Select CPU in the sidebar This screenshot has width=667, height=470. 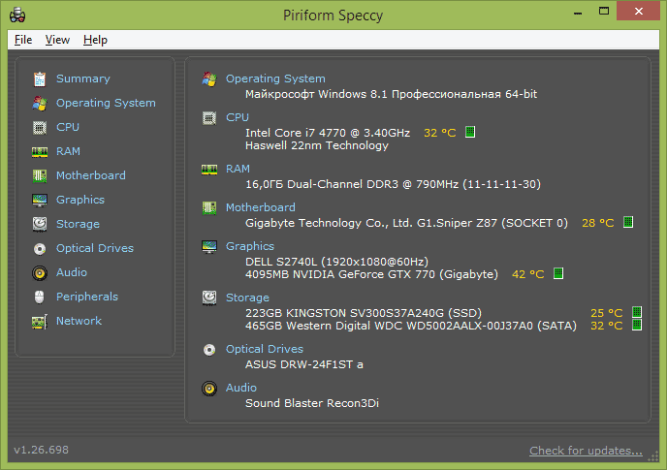click(68, 127)
